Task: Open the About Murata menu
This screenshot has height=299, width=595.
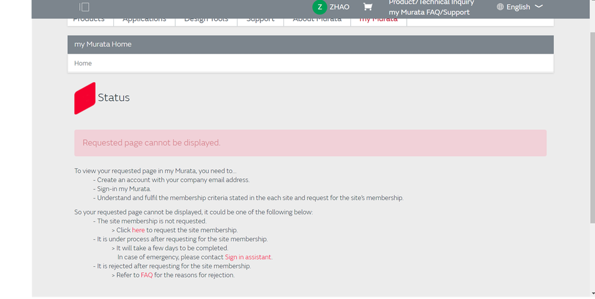Action: click(x=317, y=21)
